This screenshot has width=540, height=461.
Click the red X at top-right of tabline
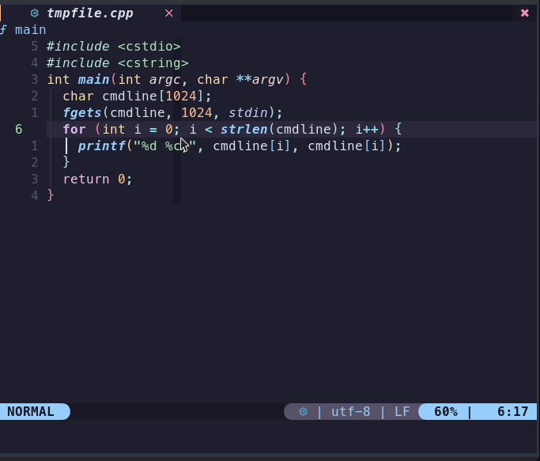point(524,13)
